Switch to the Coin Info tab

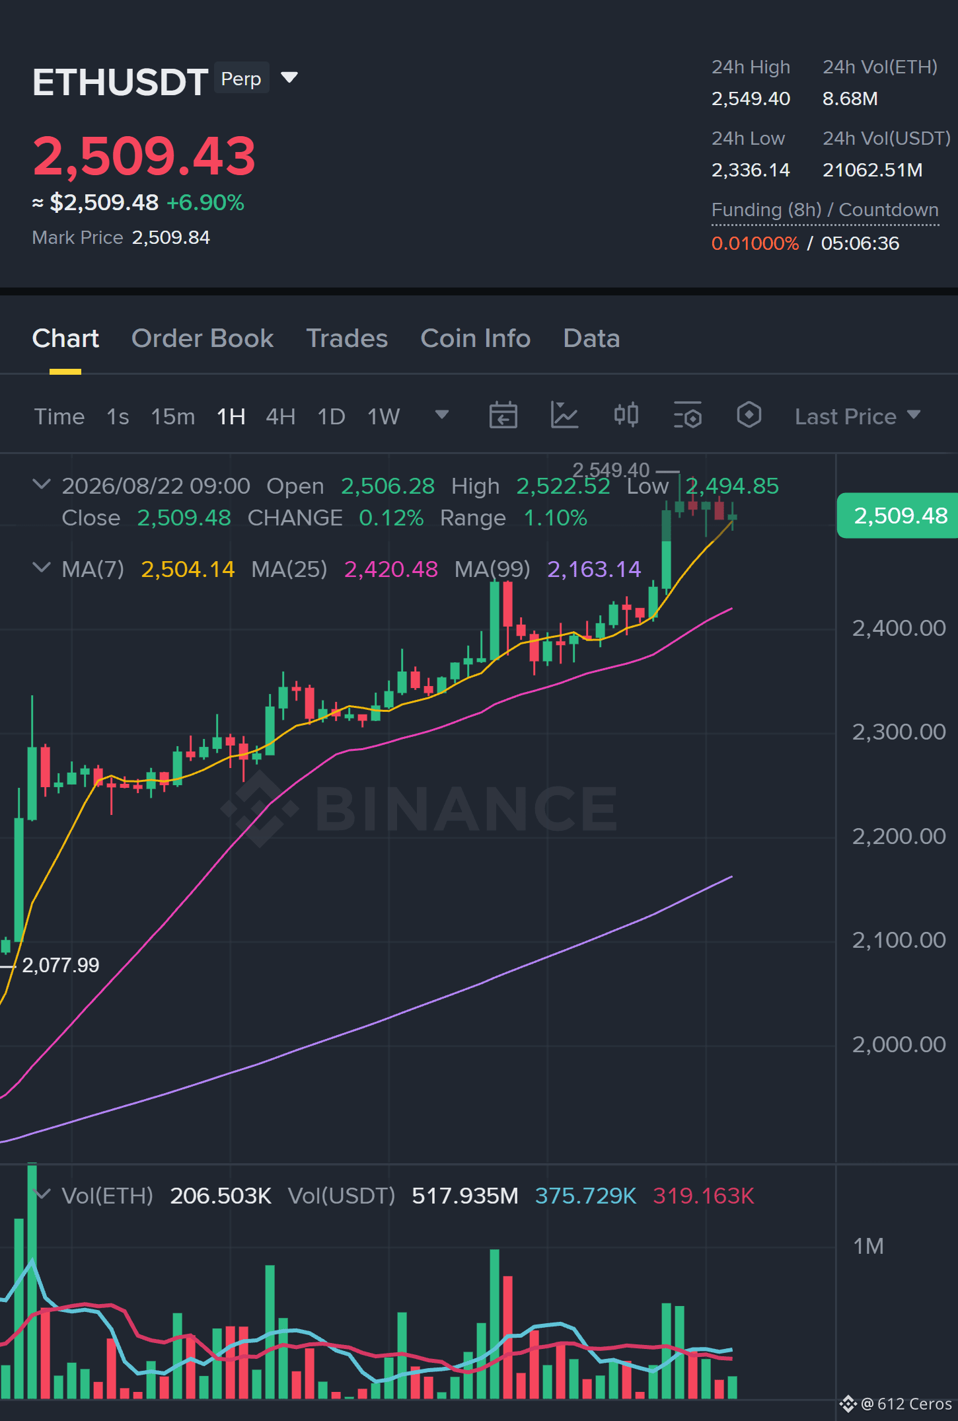pos(476,338)
